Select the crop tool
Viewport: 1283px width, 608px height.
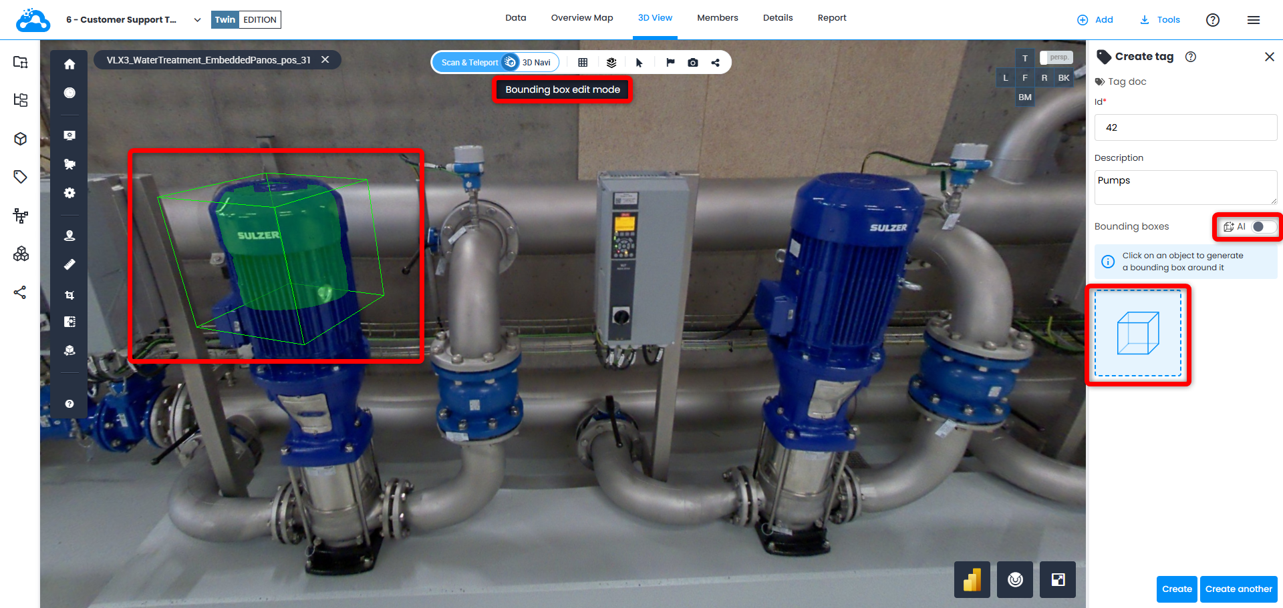point(69,294)
